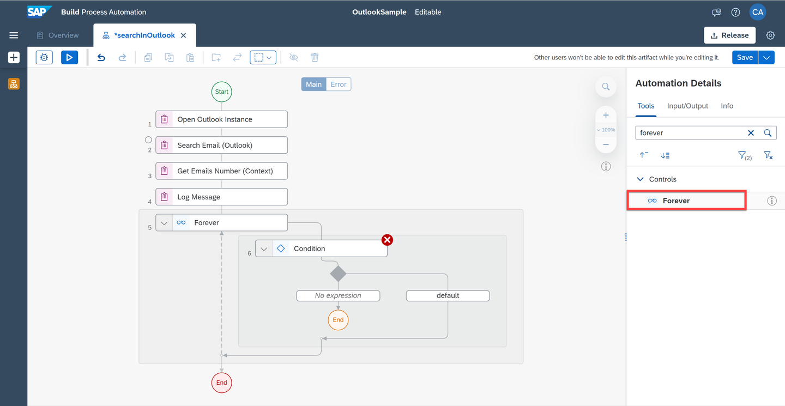Clear filters icon

tap(768, 155)
